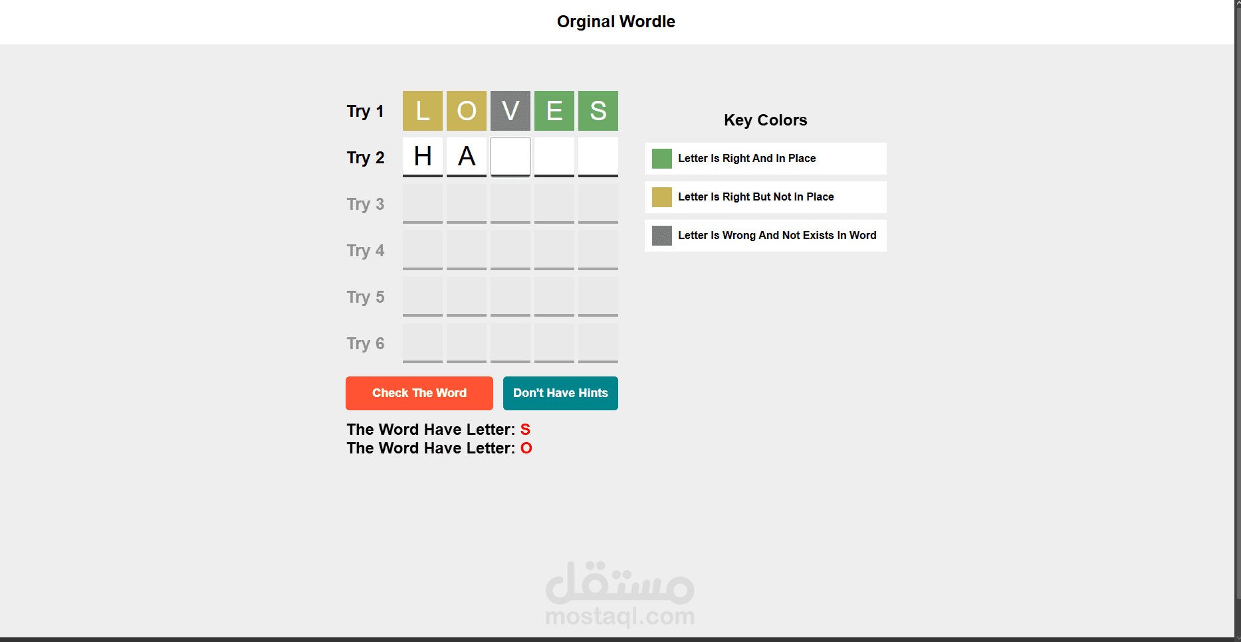Click the Check The Word button
This screenshot has height=642, width=1241.
(x=419, y=393)
